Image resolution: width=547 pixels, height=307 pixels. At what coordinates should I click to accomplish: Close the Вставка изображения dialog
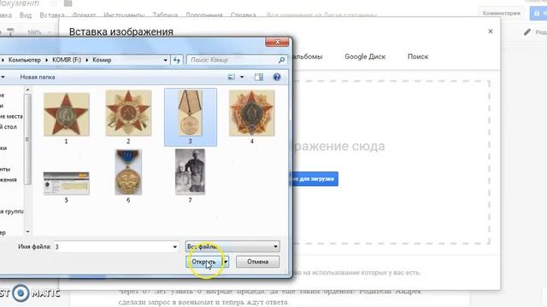click(491, 32)
